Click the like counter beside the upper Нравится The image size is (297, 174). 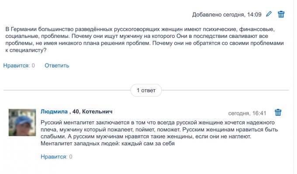pyautogui.click(x=33, y=66)
